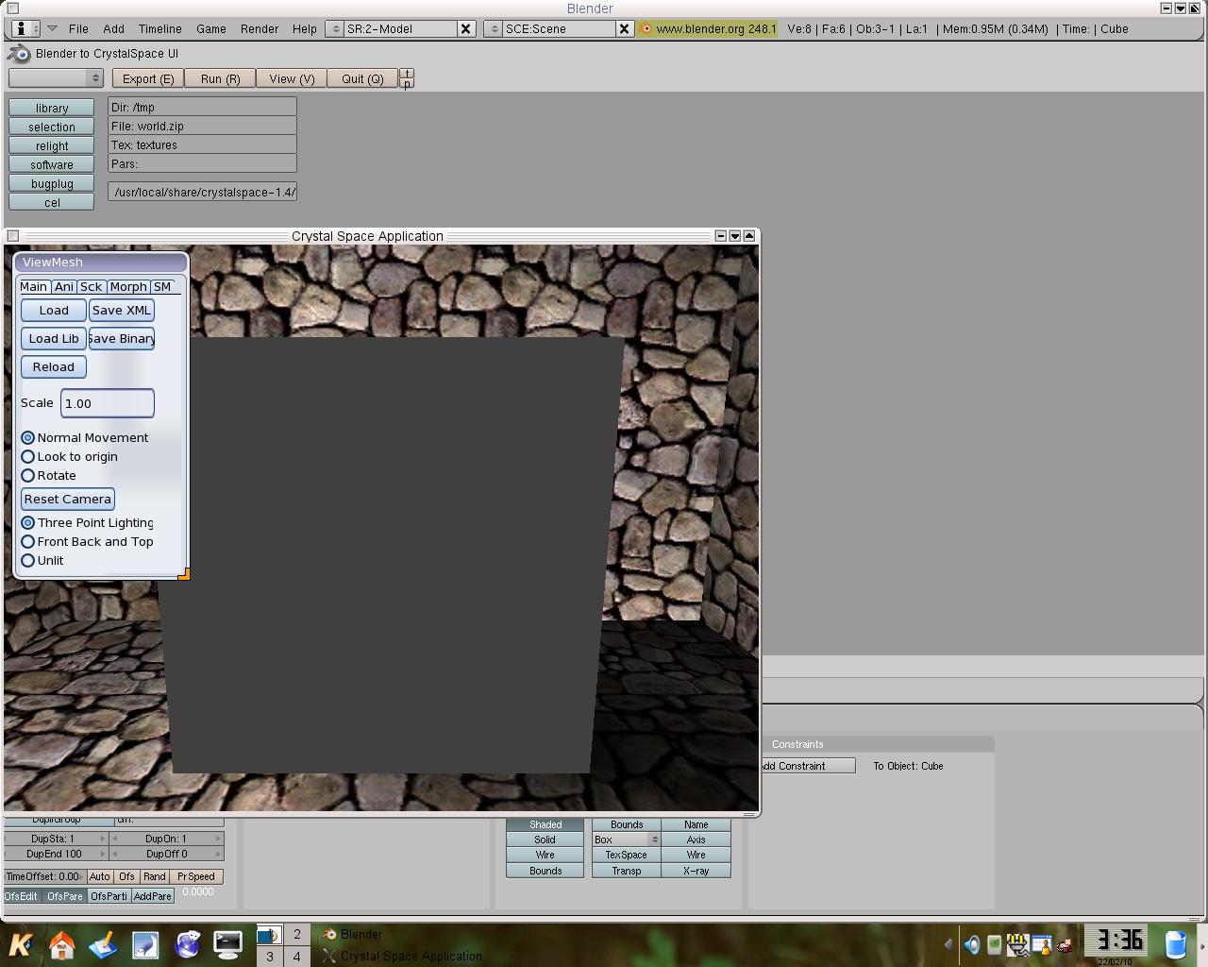Open the Add menu
Screen dimensions: 1208x967
113,29
